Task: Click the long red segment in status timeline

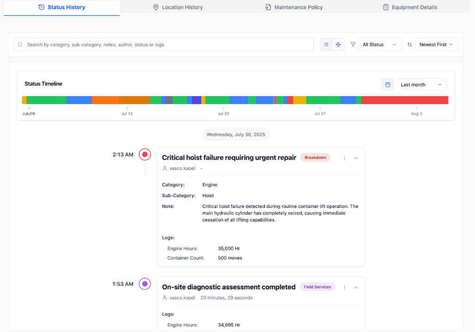Action: click(x=404, y=100)
